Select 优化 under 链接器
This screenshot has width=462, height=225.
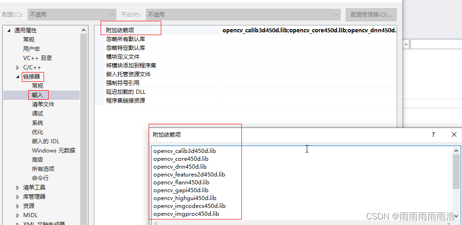pyautogui.click(x=38, y=132)
